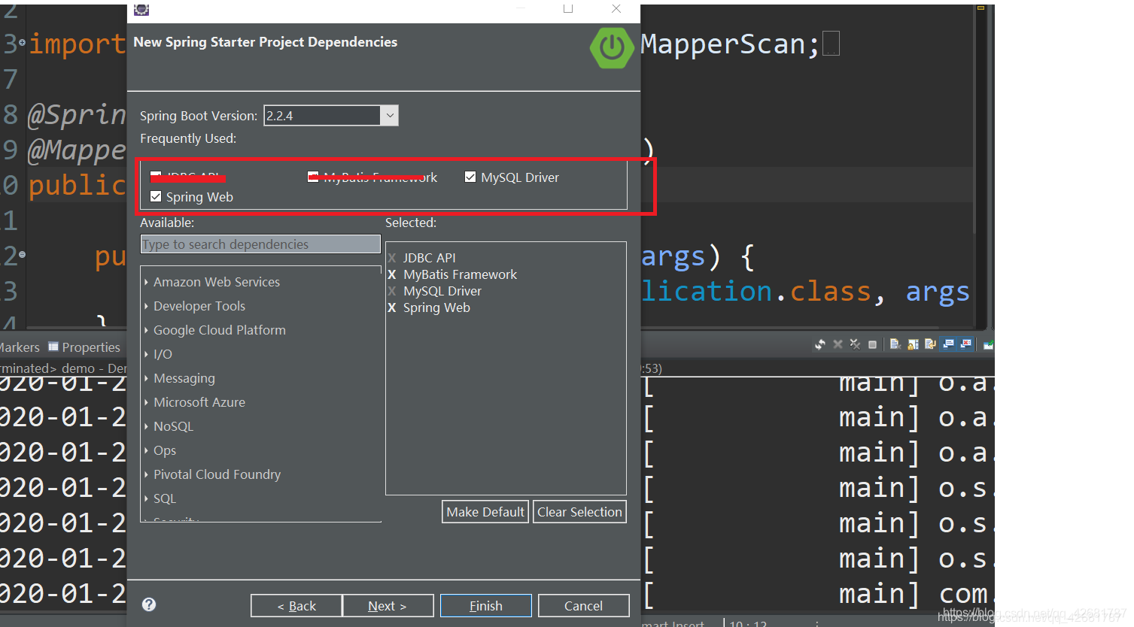Select JDBC API text in Selected list

429,258
